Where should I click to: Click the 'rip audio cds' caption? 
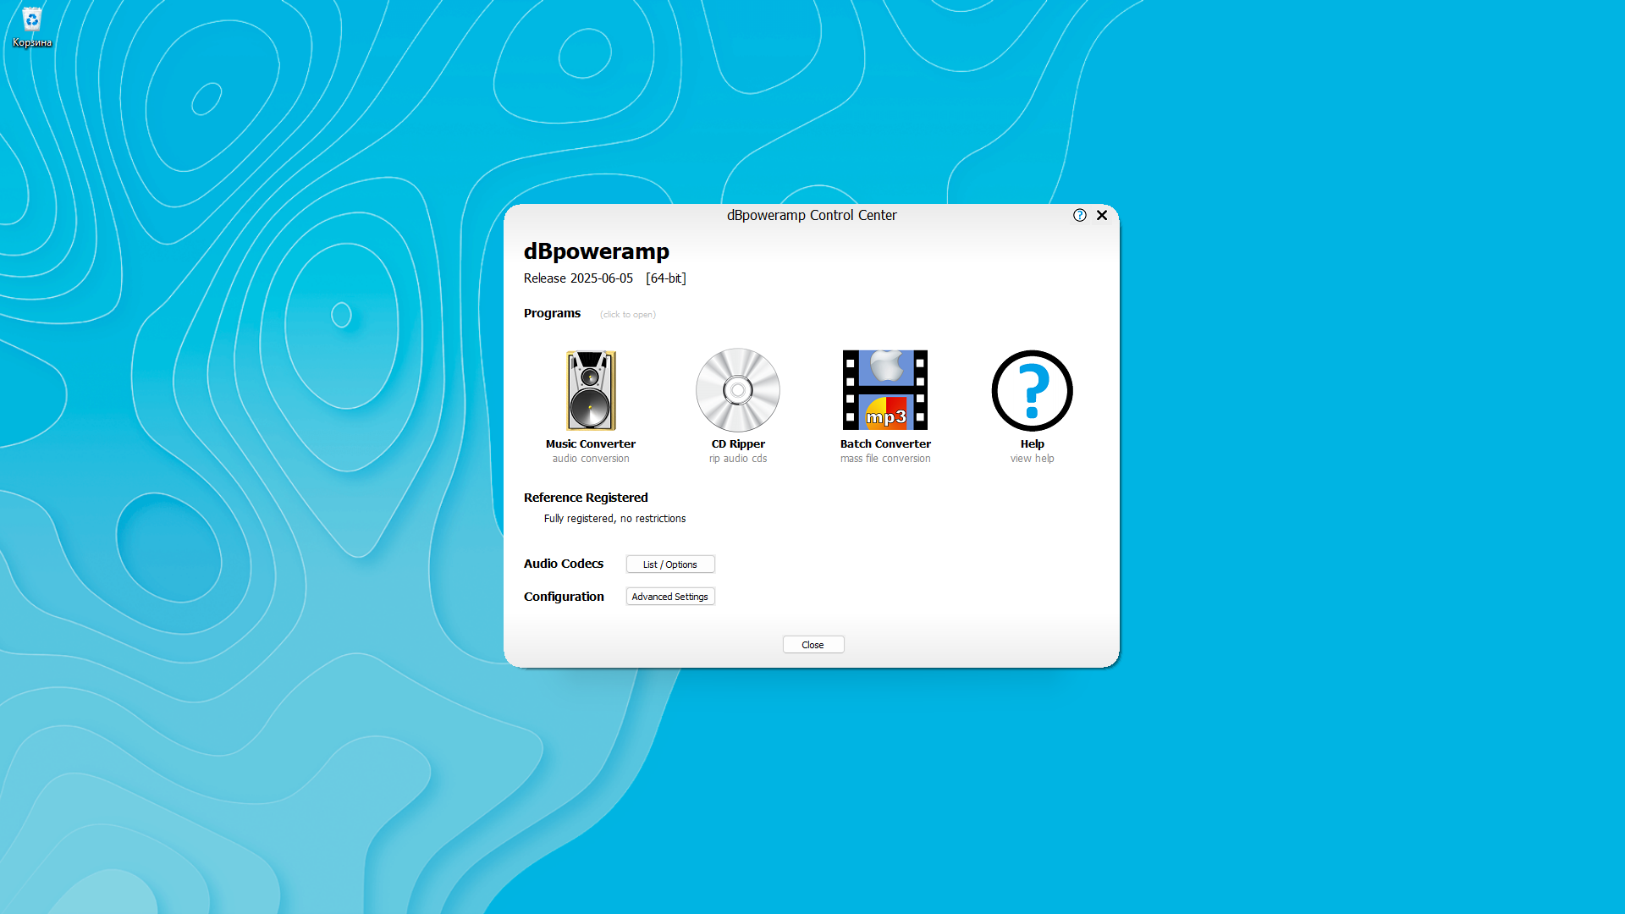click(x=738, y=459)
